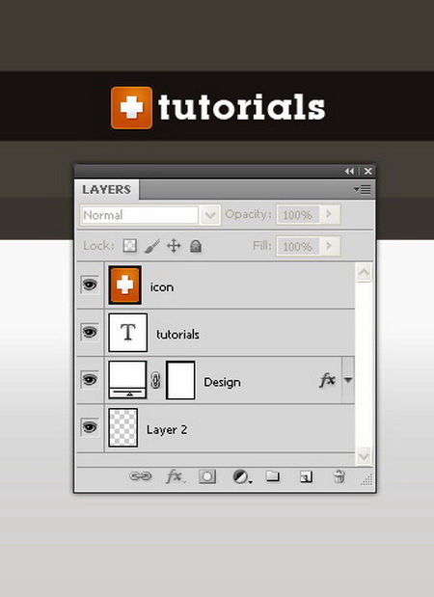
Task: Click the Fill 100% value field
Action: click(298, 246)
